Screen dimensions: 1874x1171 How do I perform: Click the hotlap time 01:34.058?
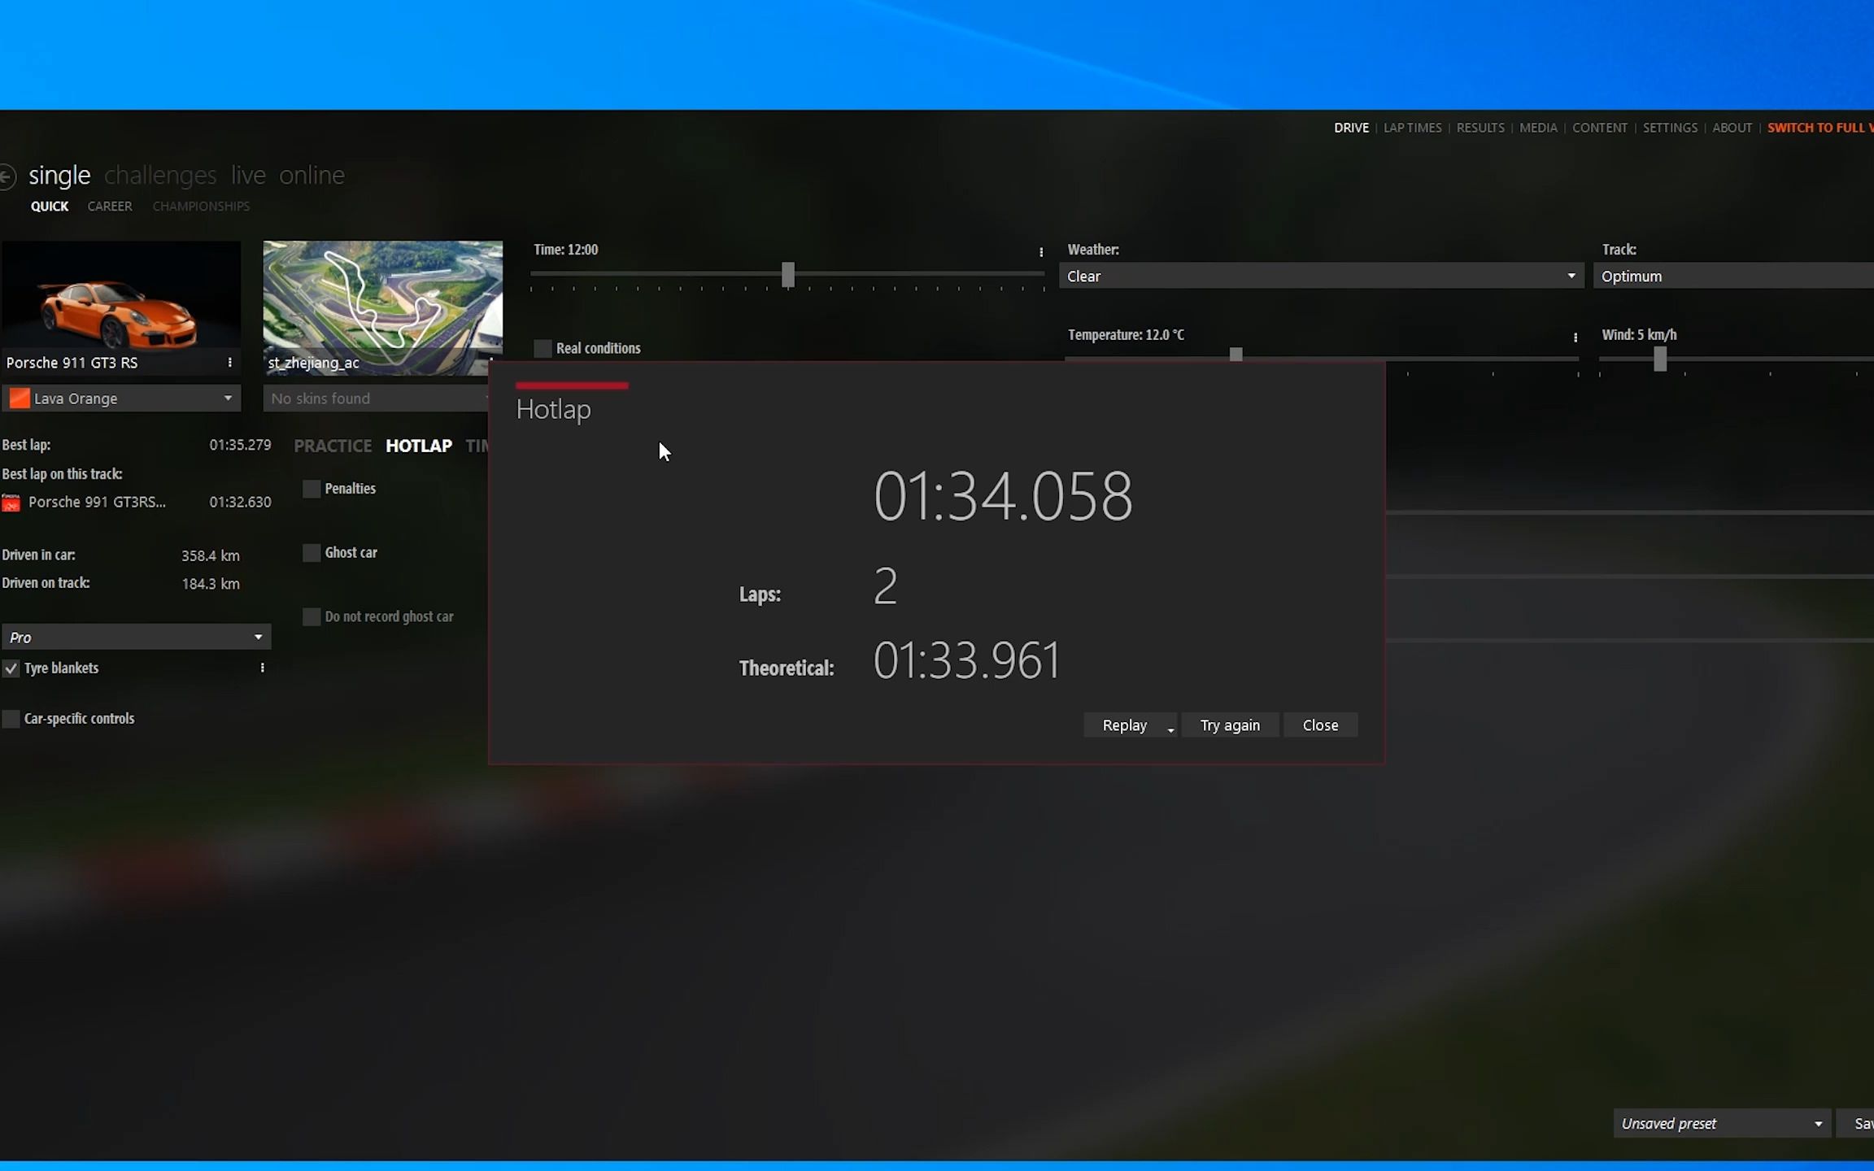1003,496
